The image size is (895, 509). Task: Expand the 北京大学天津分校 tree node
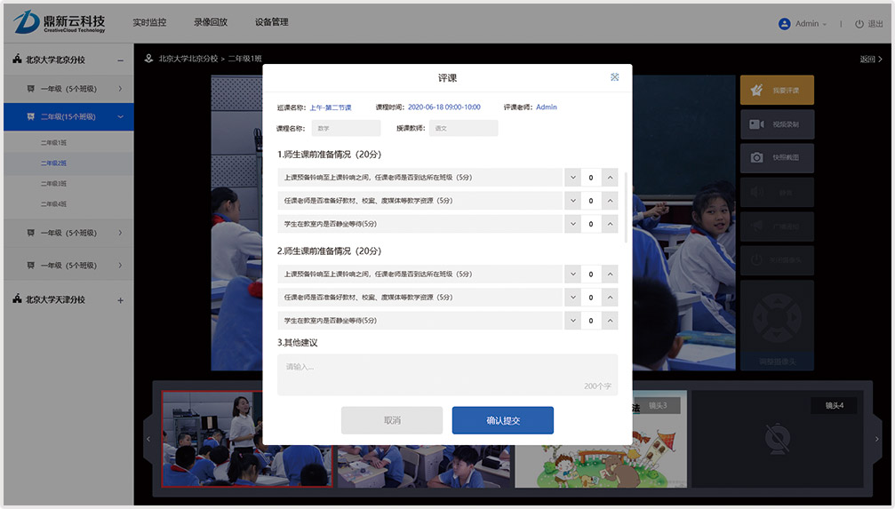pyautogui.click(x=121, y=300)
